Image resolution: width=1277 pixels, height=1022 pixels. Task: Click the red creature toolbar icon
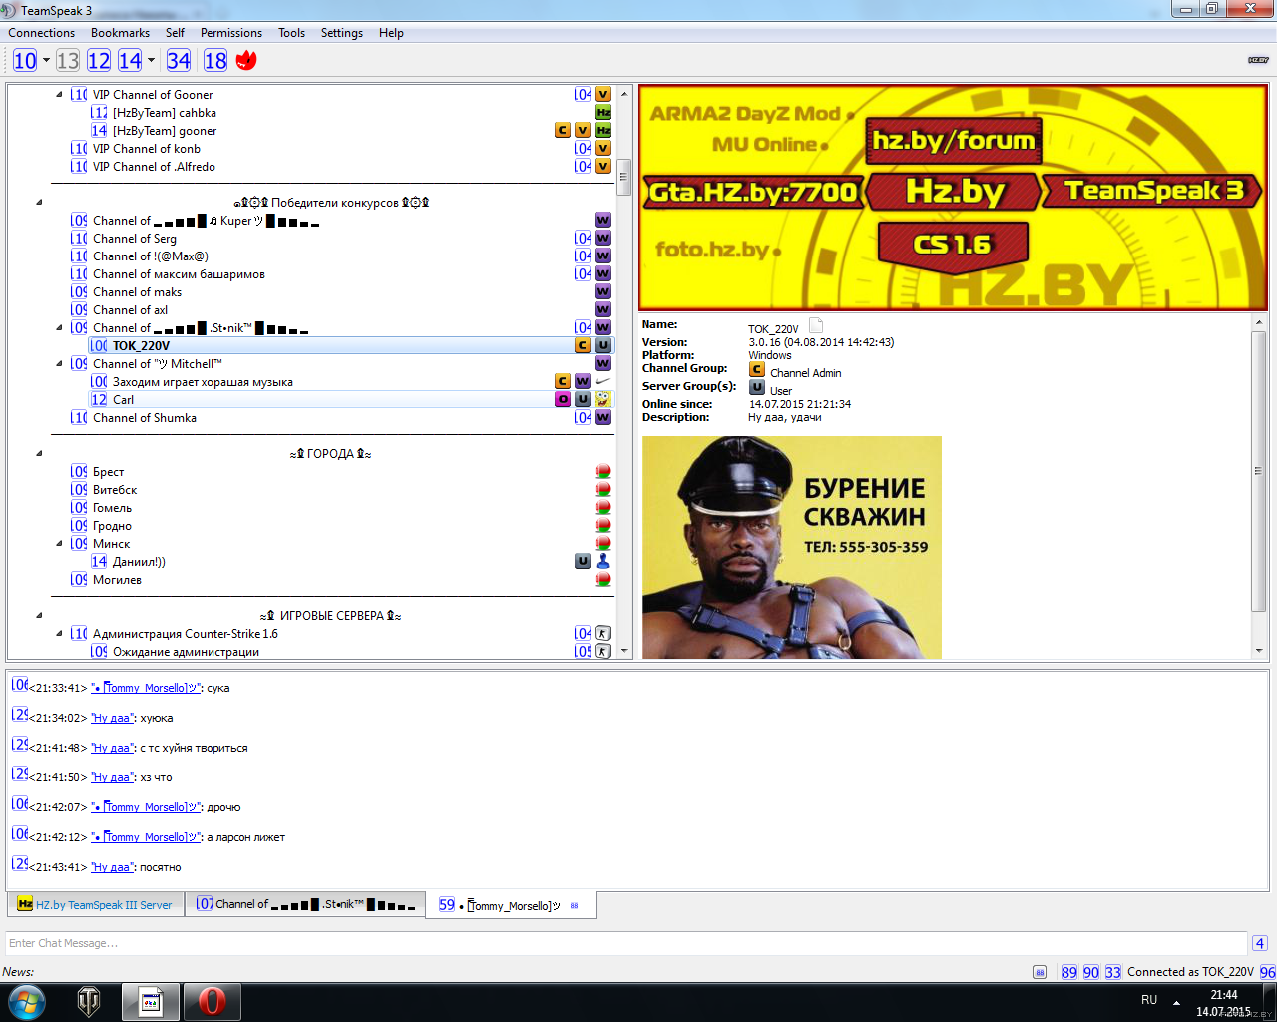tap(246, 61)
